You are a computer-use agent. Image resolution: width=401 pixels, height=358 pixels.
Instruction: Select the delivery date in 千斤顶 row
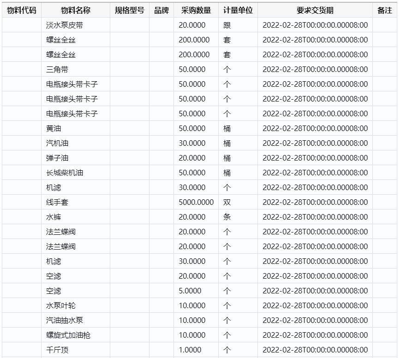[x=315, y=350]
